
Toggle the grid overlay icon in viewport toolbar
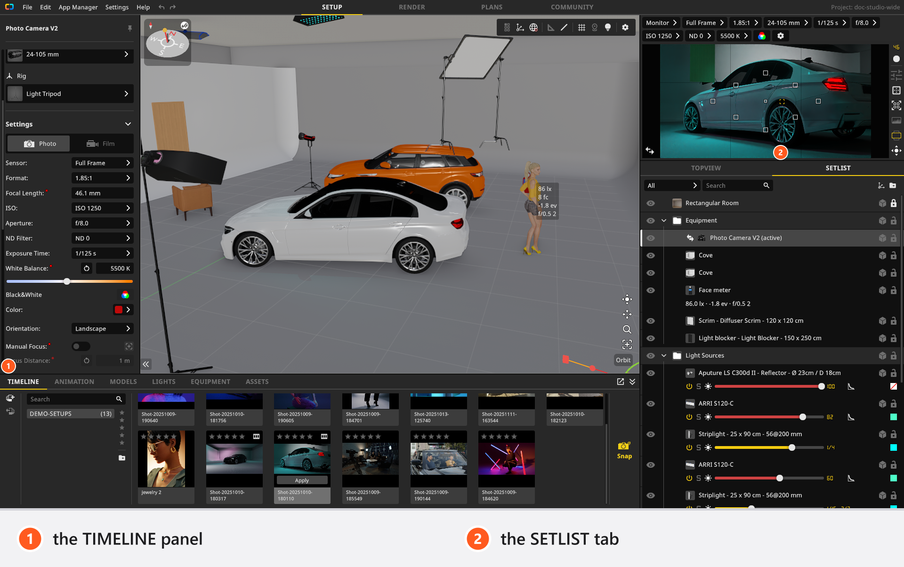(581, 28)
